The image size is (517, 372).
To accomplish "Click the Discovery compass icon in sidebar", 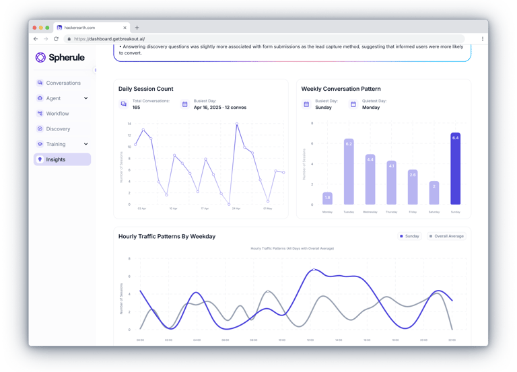I will [40, 129].
